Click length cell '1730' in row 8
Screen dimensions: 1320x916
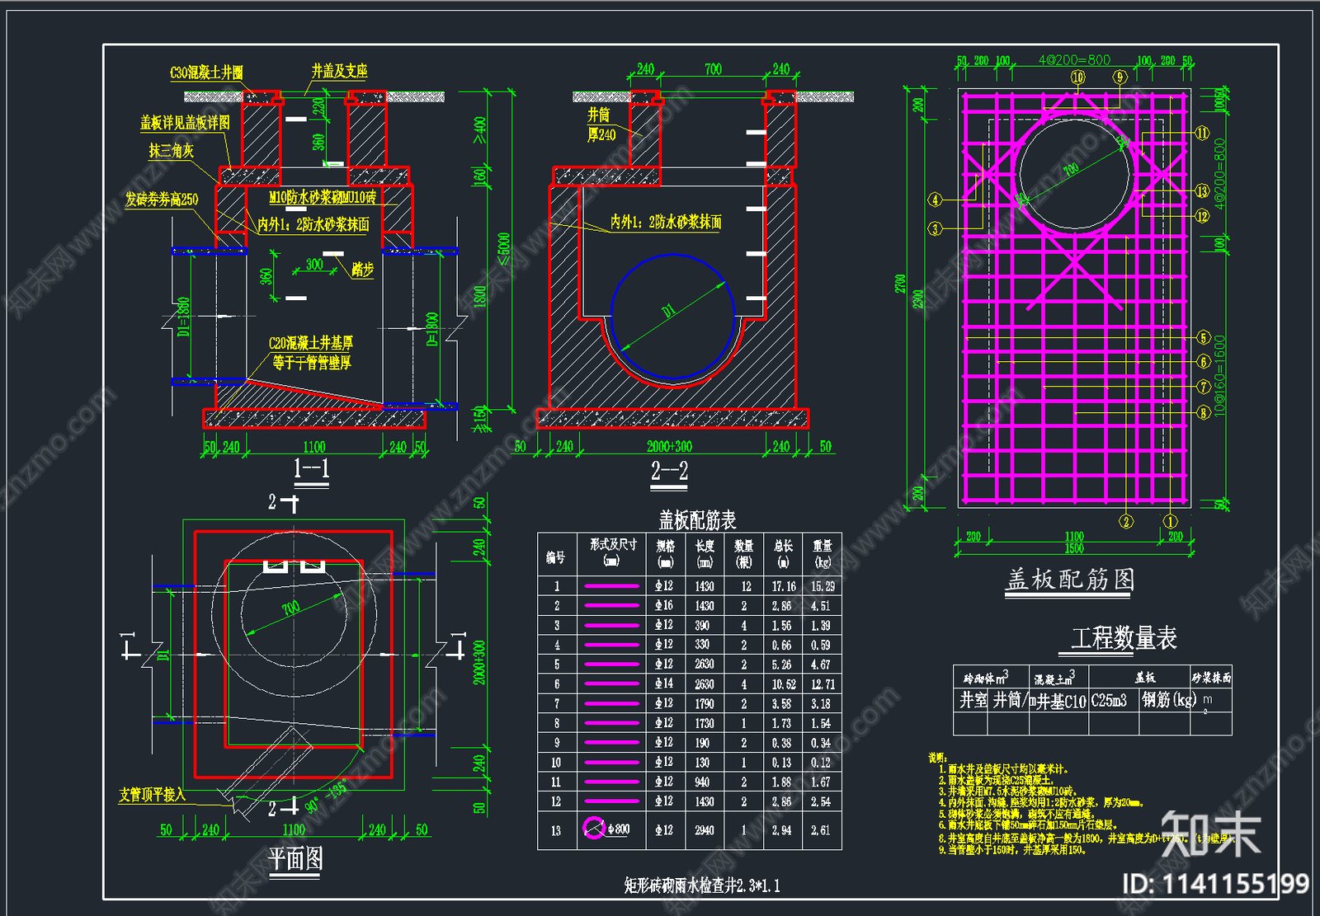[705, 724]
